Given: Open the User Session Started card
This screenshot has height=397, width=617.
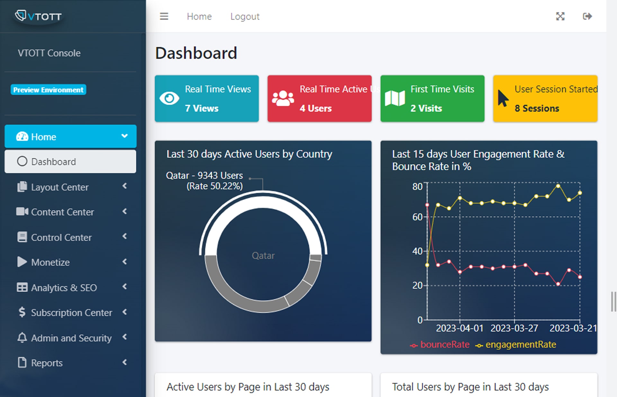Looking at the screenshot, I should coord(545,99).
